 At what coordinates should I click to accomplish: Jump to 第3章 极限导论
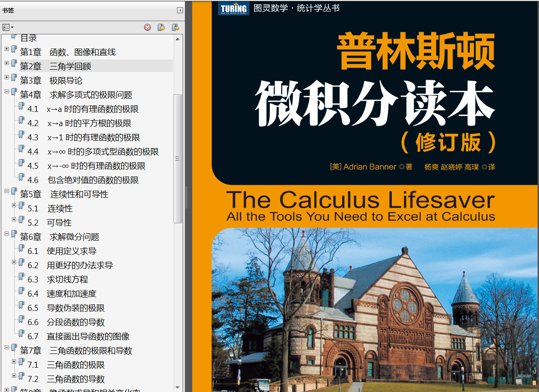click(x=51, y=81)
